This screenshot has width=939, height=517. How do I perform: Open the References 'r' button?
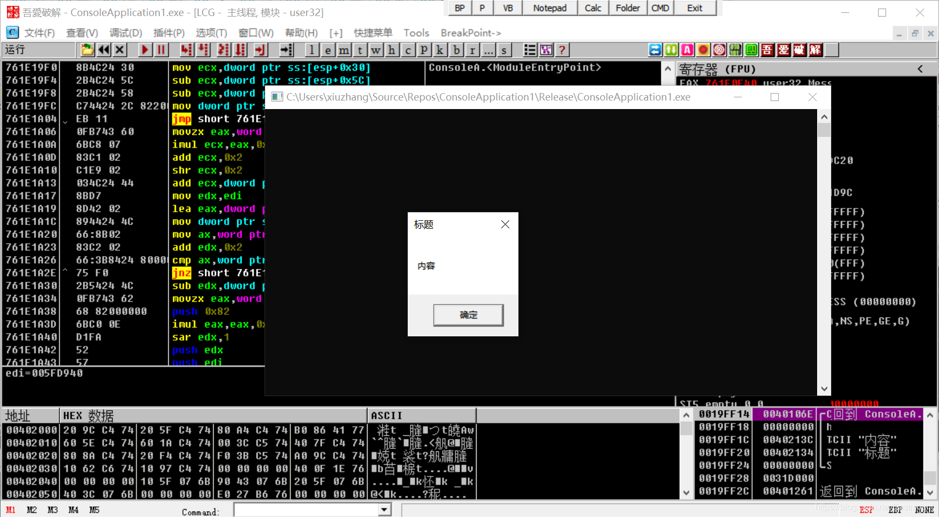coord(472,50)
